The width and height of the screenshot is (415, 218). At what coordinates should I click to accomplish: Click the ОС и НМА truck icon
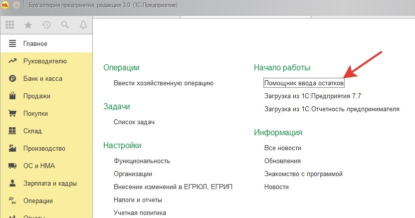pyautogui.click(x=12, y=166)
